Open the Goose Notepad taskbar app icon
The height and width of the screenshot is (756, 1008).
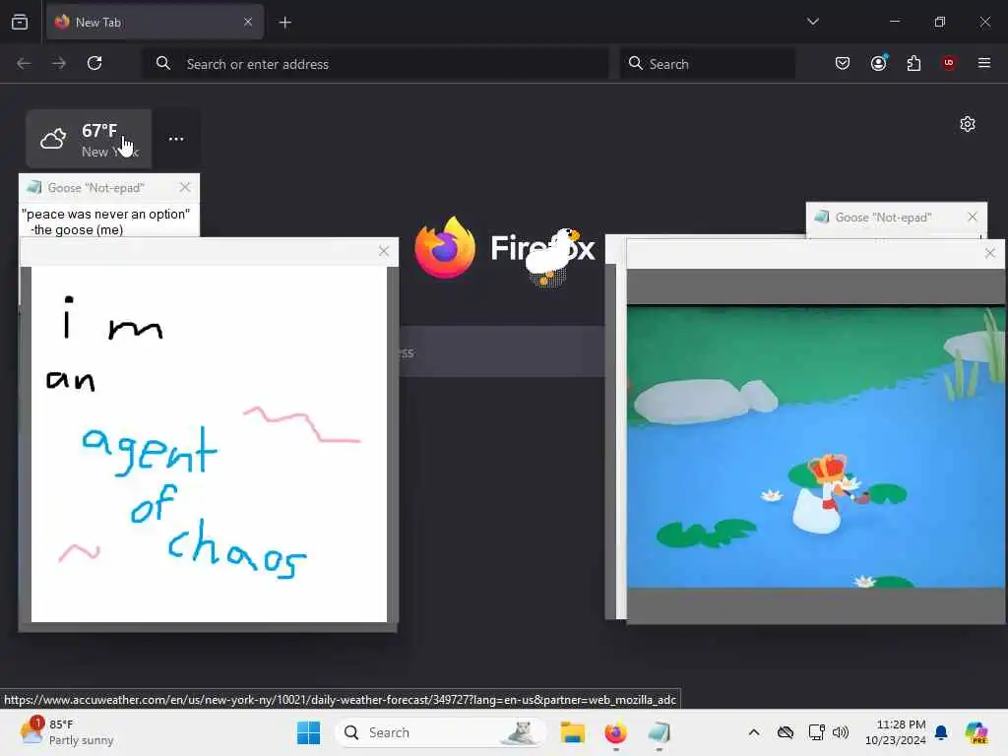coord(660,732)
